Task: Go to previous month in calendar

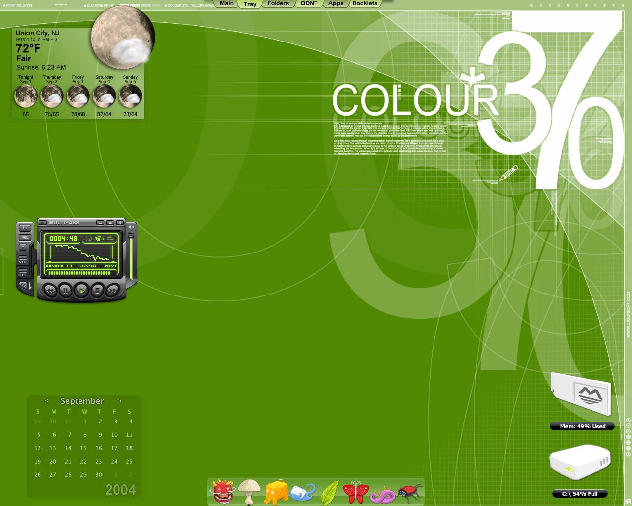Action: pos(47,401)
